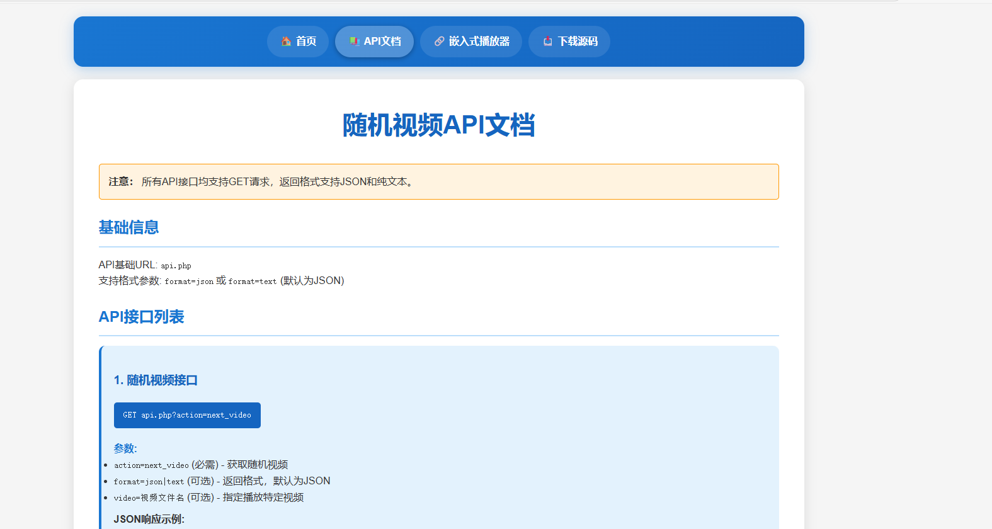This screenshot has width=992, height=529.
Task: Click the format=json|text parameter item
Action: click(149, 482)
